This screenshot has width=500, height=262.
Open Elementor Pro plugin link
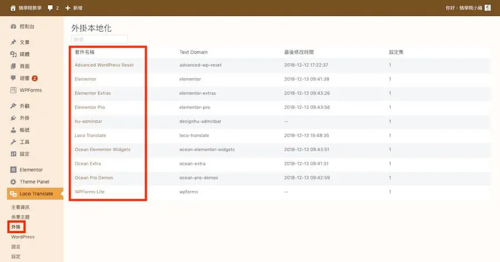(89, 107)
